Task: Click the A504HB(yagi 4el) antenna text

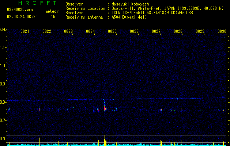Action: [129, 18]
